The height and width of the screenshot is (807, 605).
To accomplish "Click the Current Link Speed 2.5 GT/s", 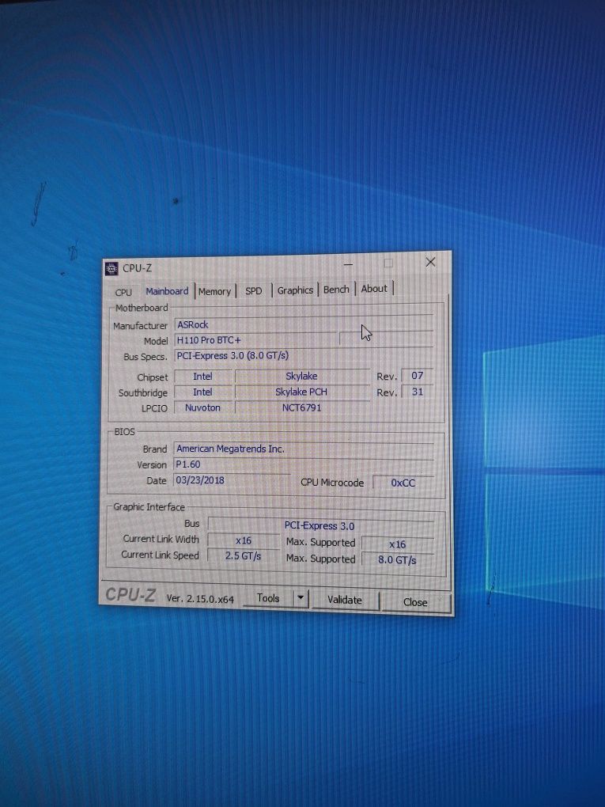I will click(x=244, y=556).
